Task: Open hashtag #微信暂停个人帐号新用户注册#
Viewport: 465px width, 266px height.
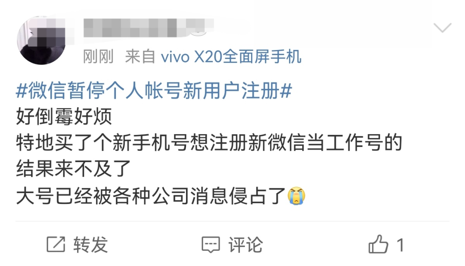Action: coord(154,91)
